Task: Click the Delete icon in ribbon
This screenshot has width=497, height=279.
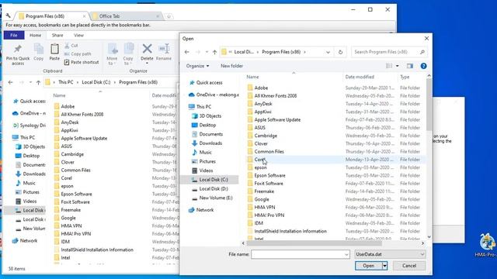Action: 147,49
